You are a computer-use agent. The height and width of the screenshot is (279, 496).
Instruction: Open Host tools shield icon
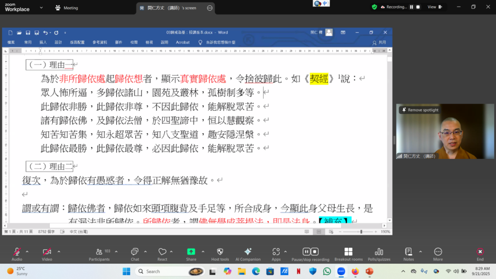[x=220, y=254]
